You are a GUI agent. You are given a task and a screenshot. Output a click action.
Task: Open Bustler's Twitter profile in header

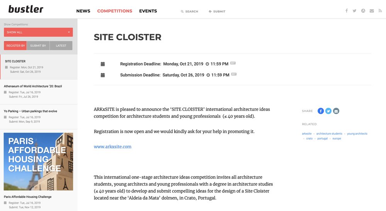[354, 11]
